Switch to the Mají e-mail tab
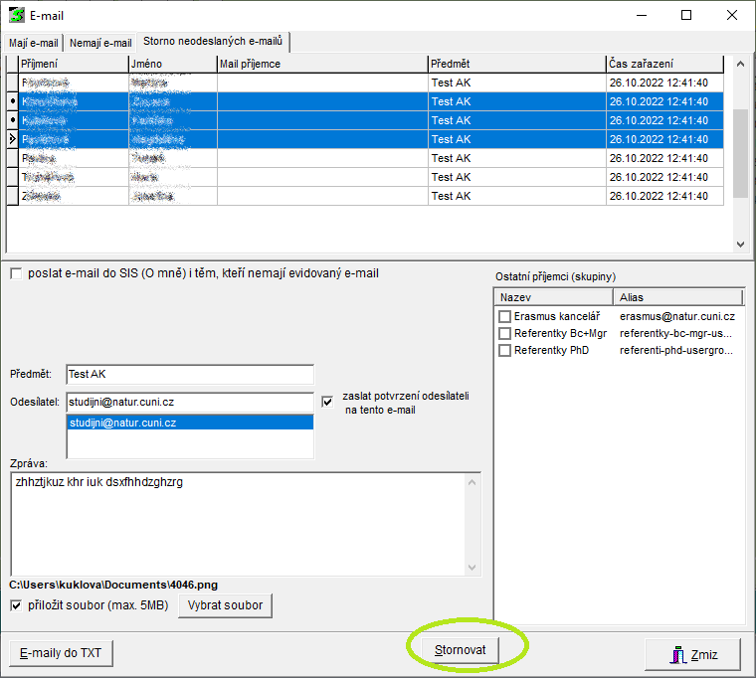Viewport: 756px width, 678px height. point(34,43)
